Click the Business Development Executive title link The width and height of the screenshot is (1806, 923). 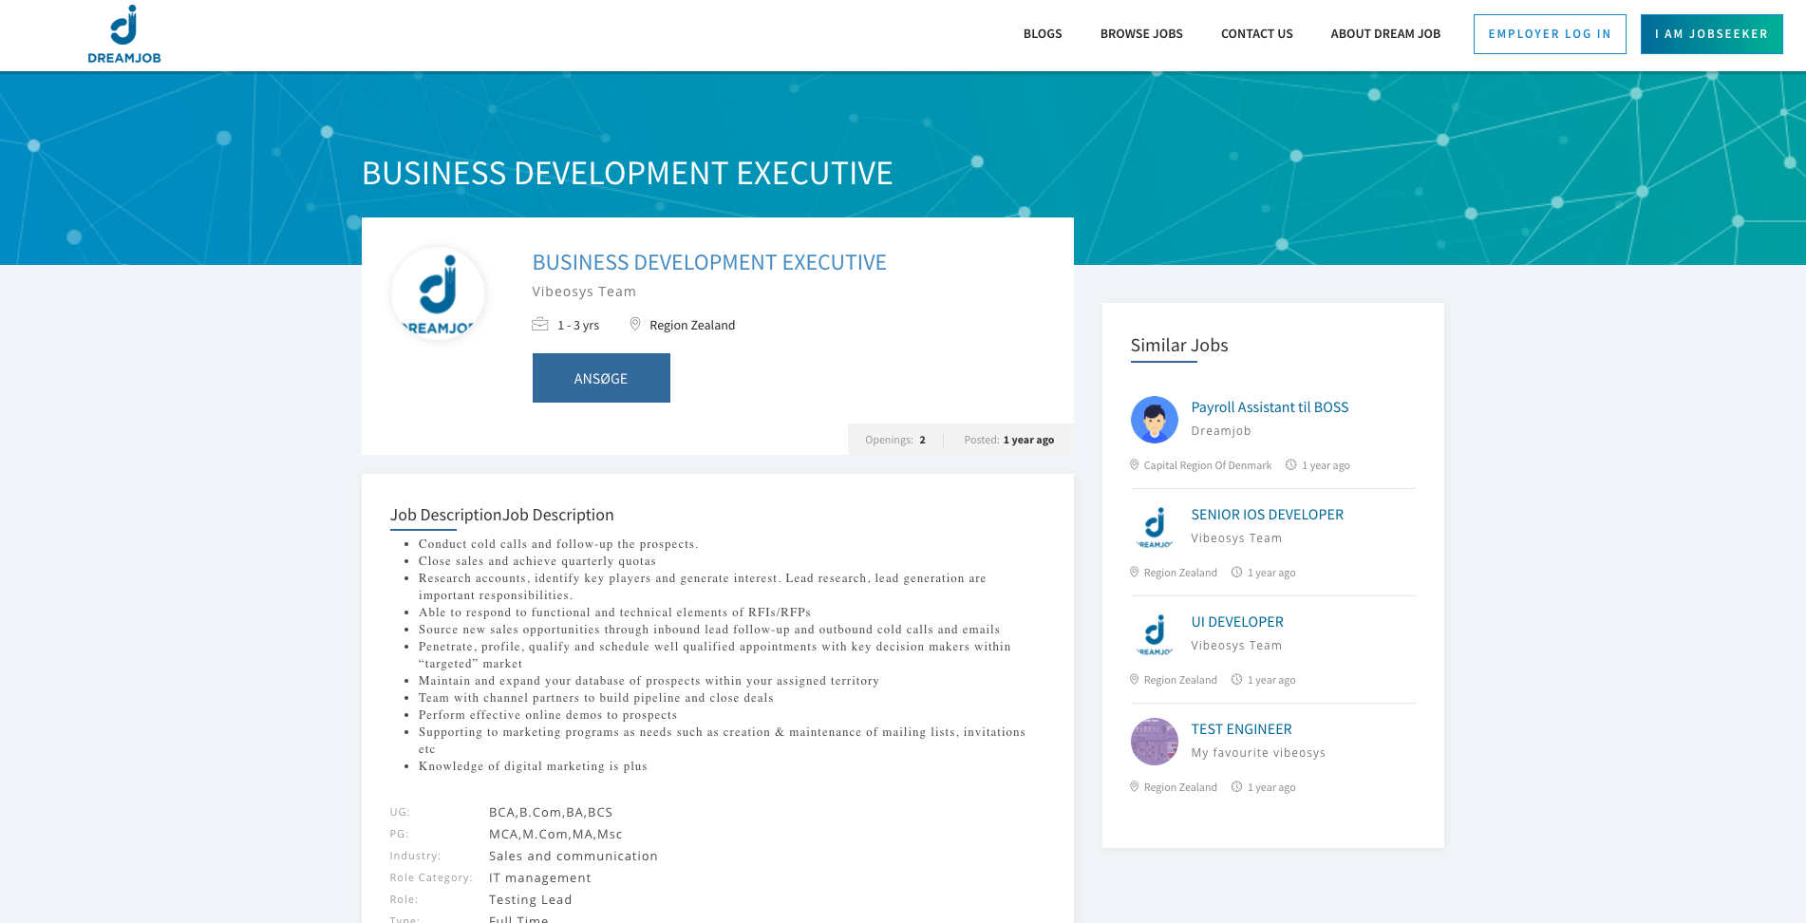[x=708, y=262]
